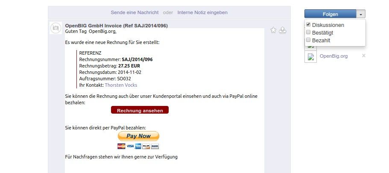Star the OpenBIG invoice message
The image size is (389, 173).
pos(273,30)
